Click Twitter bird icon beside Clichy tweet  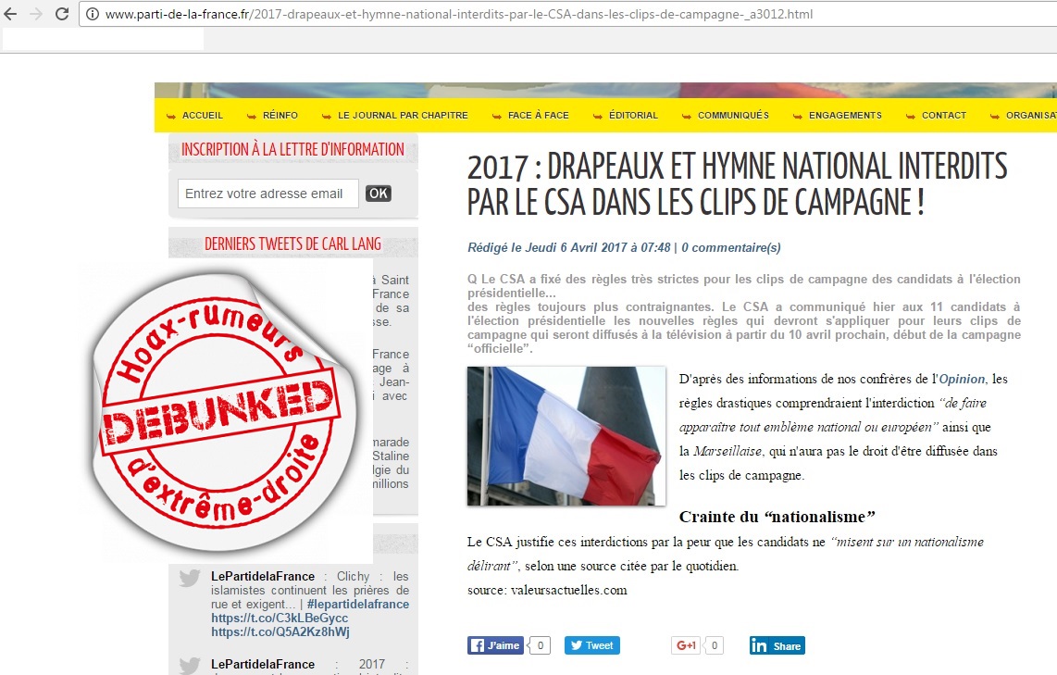tap(190, 578)
